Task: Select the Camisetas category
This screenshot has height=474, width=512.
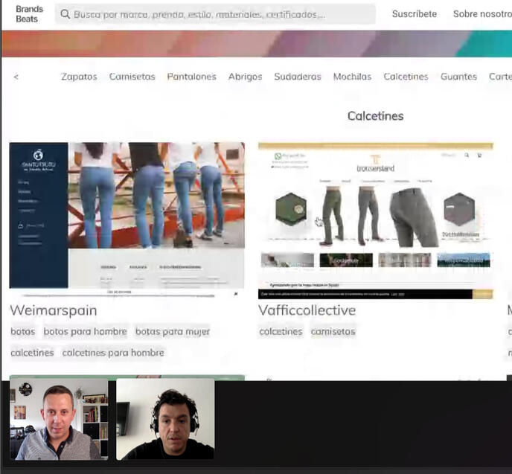Action: [132, 77]
